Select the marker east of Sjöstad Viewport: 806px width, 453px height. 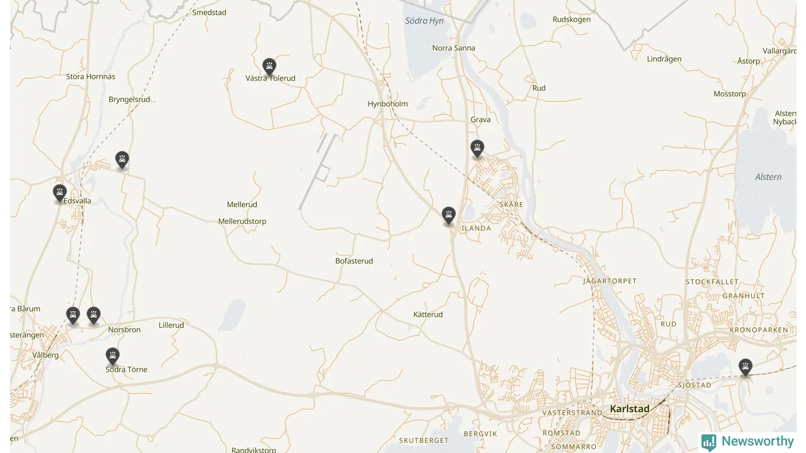point(746,367)
